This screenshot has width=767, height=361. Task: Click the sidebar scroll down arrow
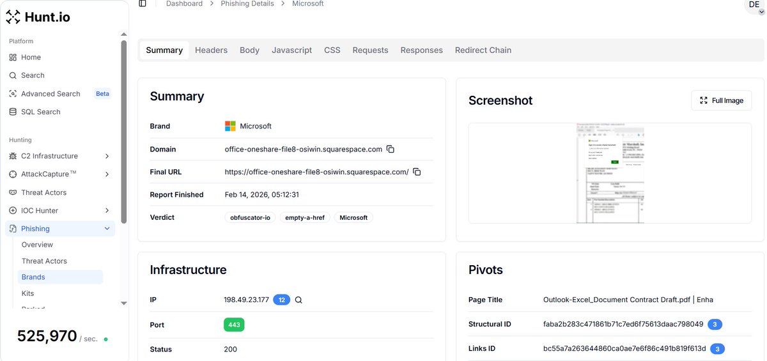pos(124,303)
